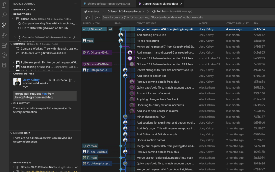Close the Commit Graph: gitlens-docs tab
The width and height of the screenshot is (276, 172).
pos(181,4)
